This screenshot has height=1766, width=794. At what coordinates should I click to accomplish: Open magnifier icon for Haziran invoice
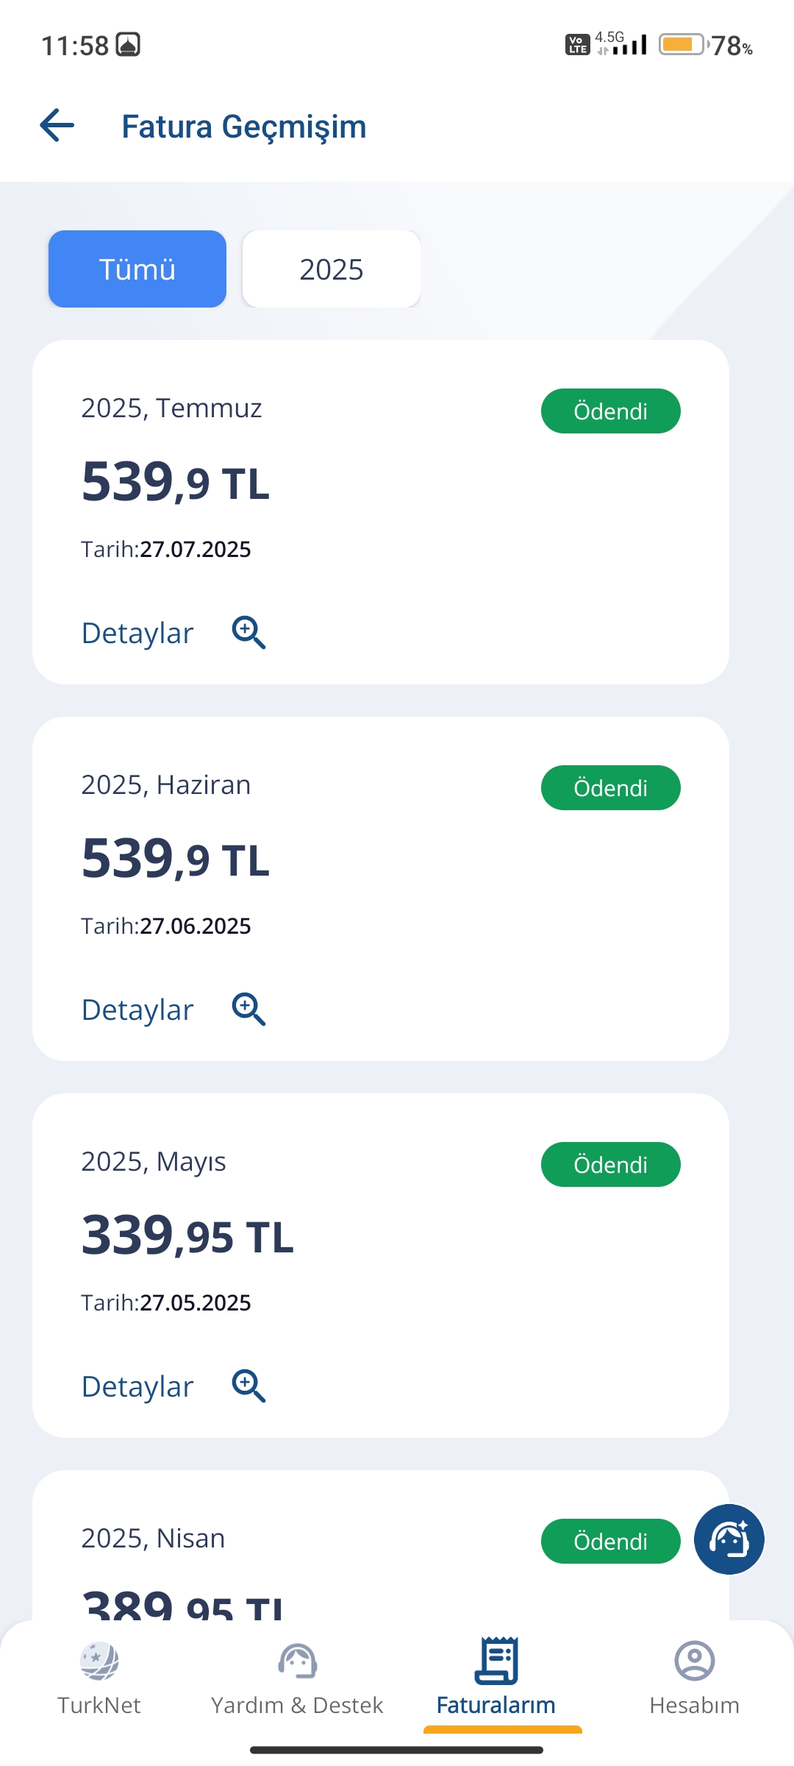pyautogui.click(x=248, y=1010)
